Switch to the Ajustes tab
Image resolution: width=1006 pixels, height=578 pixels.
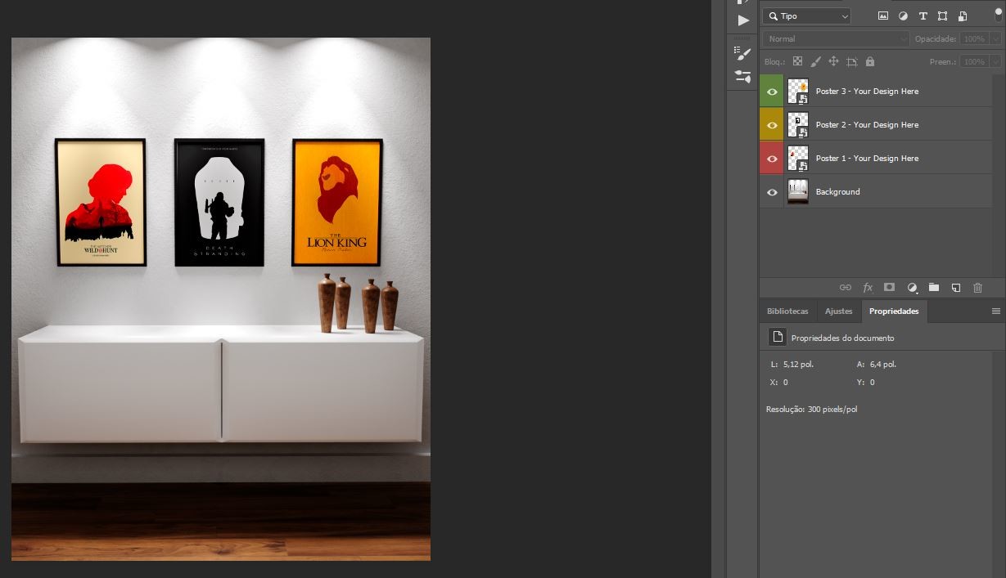coord(838,311)
